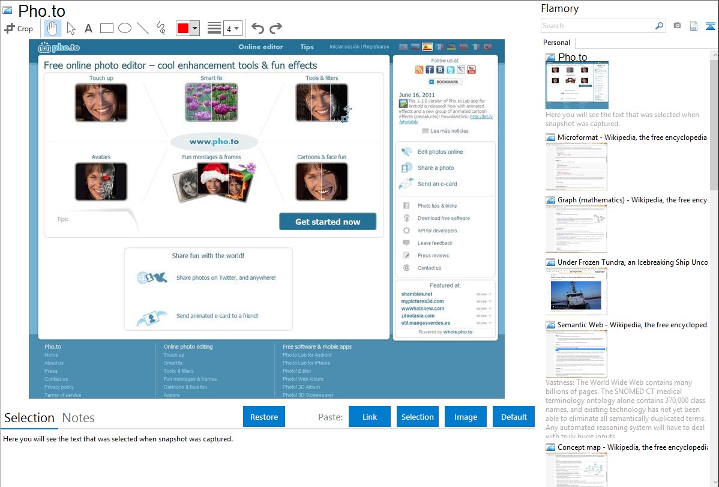
Task: Click the blue triangle icon at the panel's top right
Action: [710, 26]
